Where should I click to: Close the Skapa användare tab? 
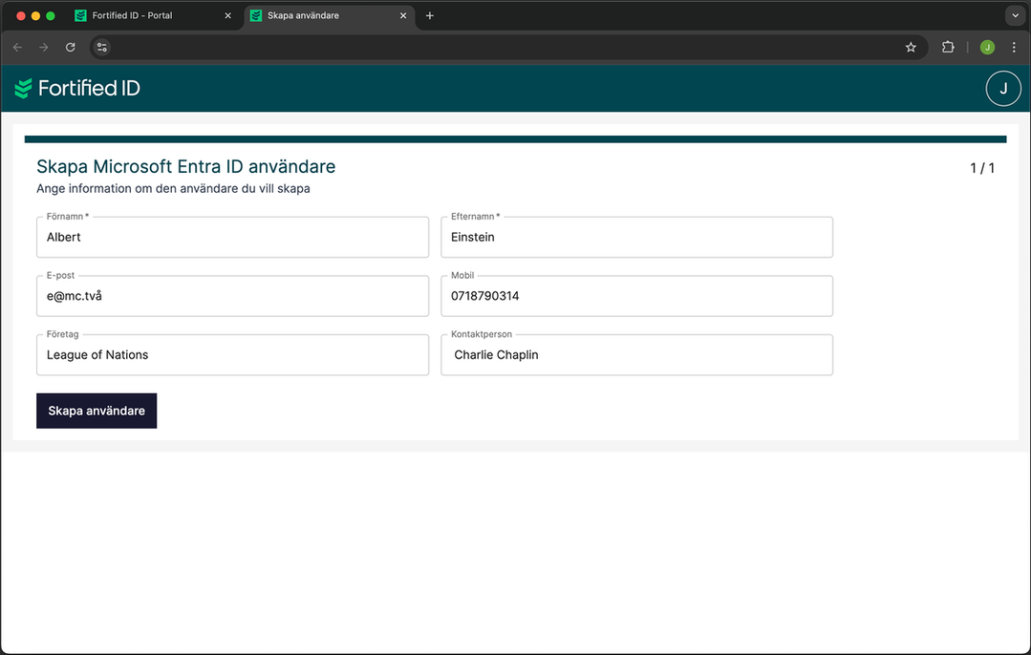403,16
